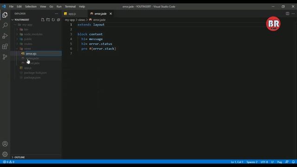Click Ln 1, Col 1 in status bar
Image resolution: width=297 pixels, height=167 pixels.
pyautogui.click(x=237, y=162)
